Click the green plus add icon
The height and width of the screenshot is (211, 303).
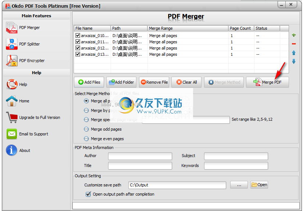294,35
